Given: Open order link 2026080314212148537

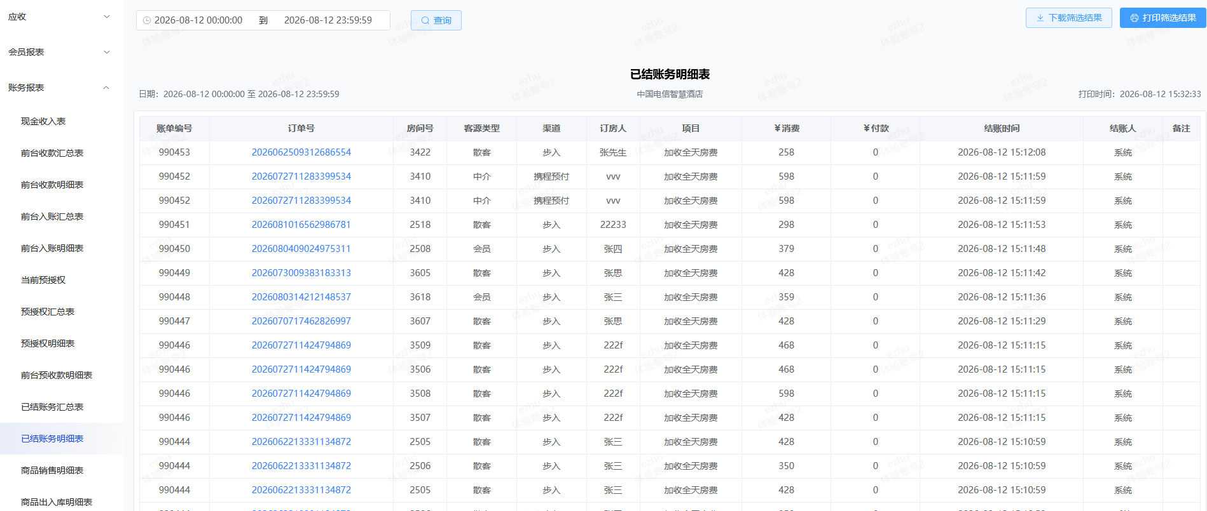Looking at the screenshot, I should click(x=301, y=297).
